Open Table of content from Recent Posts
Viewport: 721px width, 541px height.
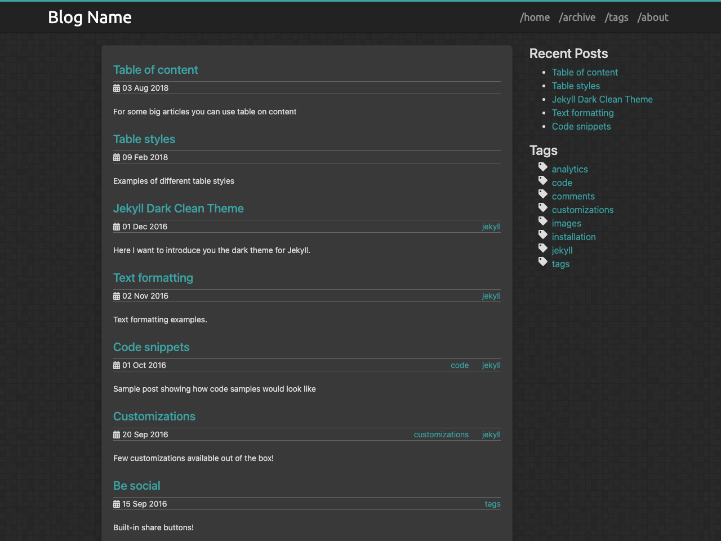click(585, 72)
